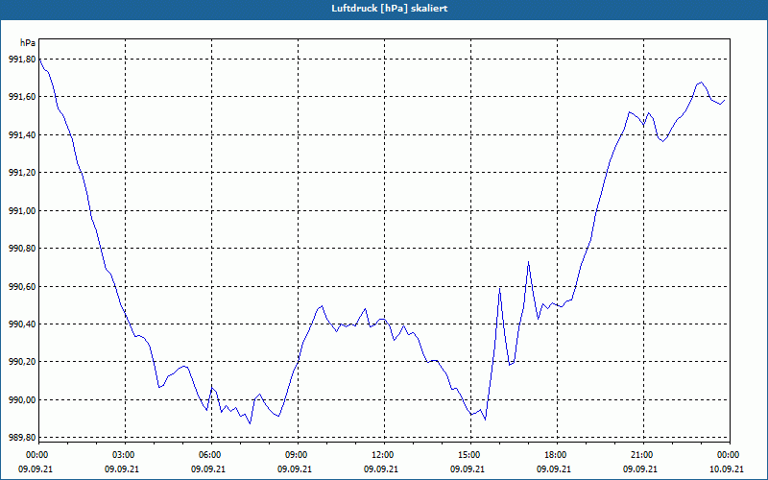Click the 991,00 y-axis value
768x480 pixels.
(x=22, y=210)
